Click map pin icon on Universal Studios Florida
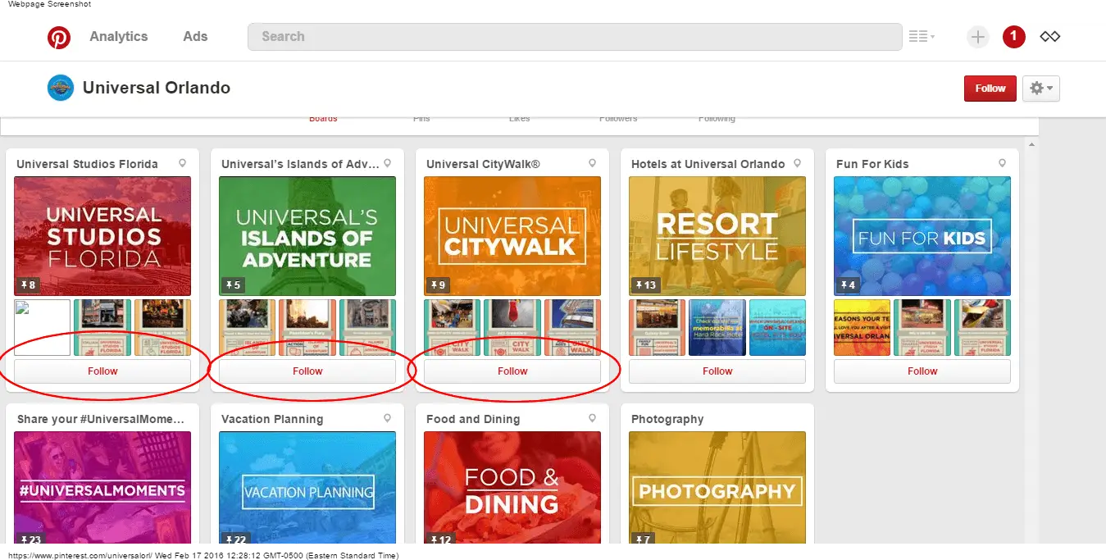Viewport: 1106px width, 560px height. click(183, 163)
